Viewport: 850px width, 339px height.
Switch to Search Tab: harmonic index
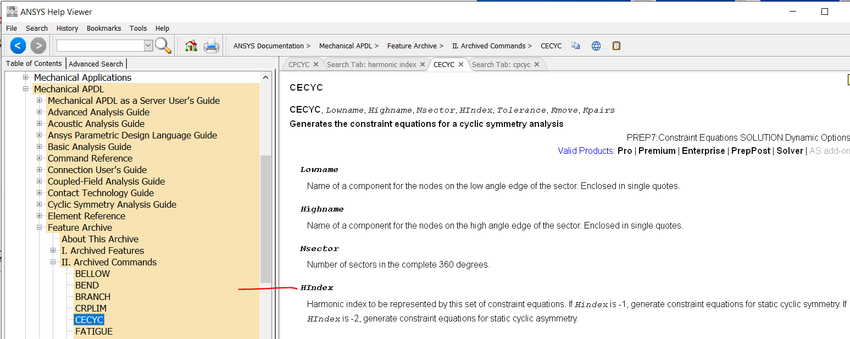[371, 64]
